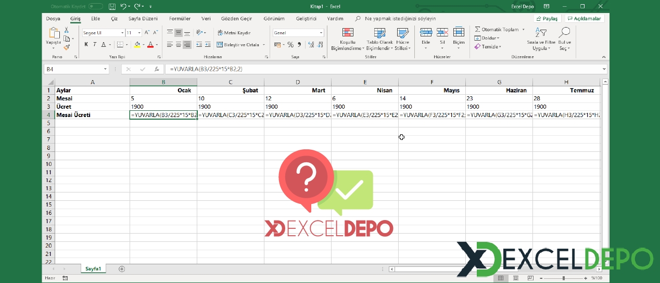660x283 pixels.
Task: Toggle Metni Kaydır wrap text
Action: coord(234,33)
